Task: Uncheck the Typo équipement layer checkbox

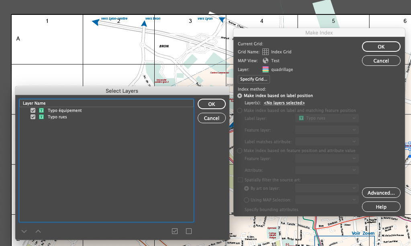Action: pos(33,110)
